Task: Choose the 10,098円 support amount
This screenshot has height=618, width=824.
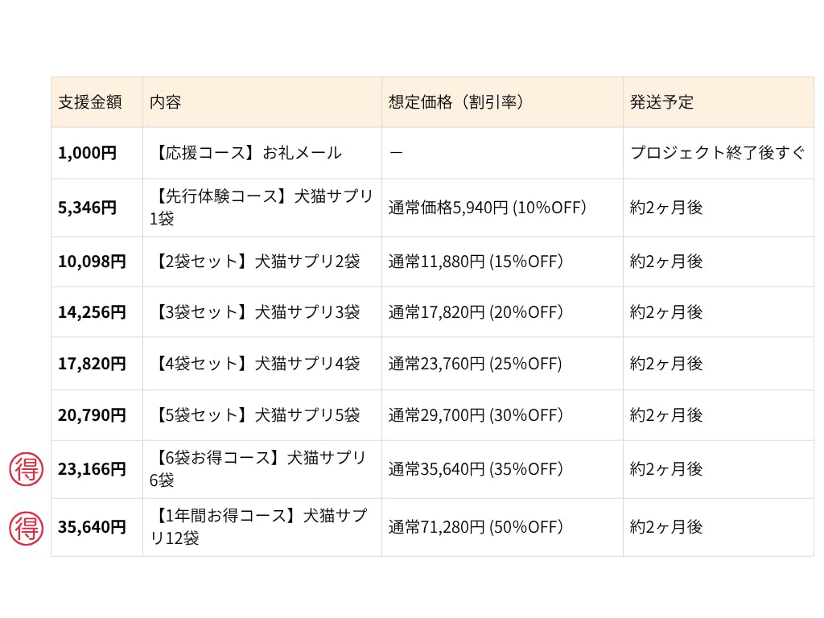Action: [x=92, y=262]
